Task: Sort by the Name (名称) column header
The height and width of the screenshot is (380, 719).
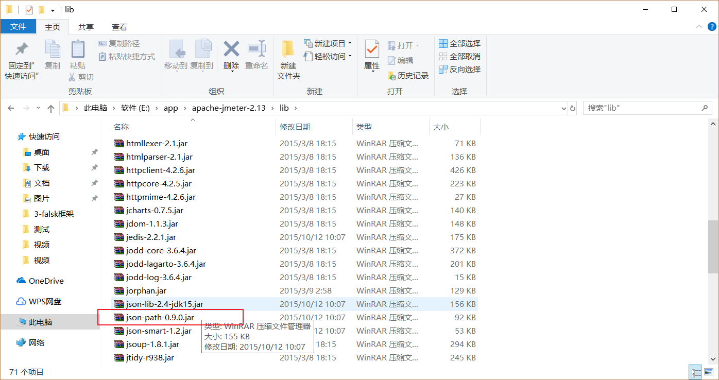Action: coord(193,127)
